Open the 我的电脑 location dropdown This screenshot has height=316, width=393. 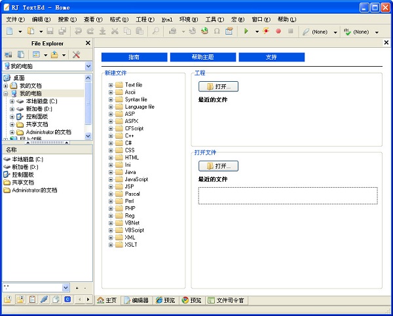click(x=88, y=66)
